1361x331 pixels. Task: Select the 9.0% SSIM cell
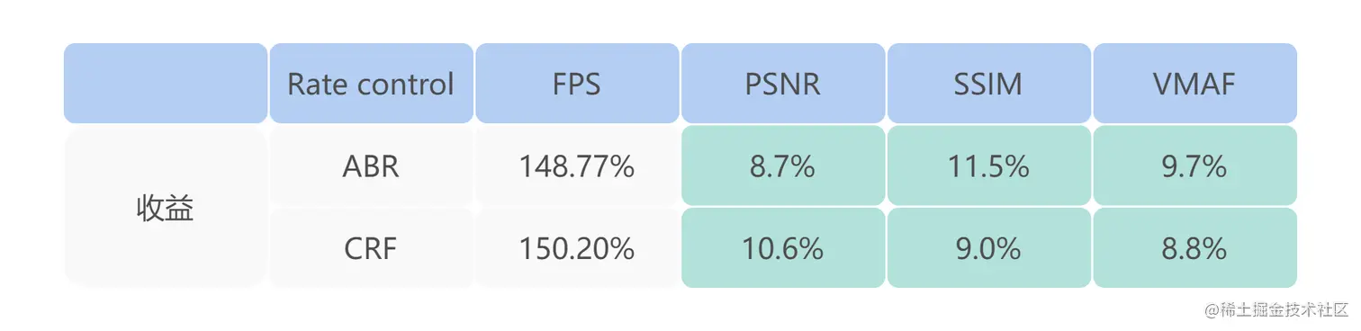click(x=988, y=248)
